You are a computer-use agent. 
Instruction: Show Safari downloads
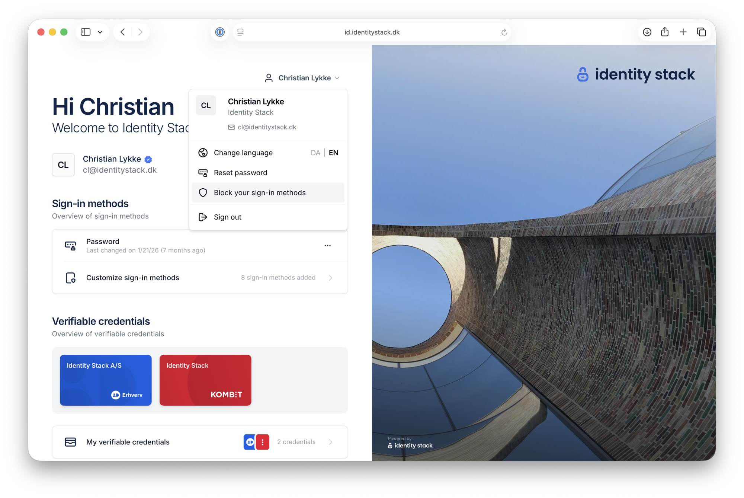pyautogui.click(x=647, y=32)
